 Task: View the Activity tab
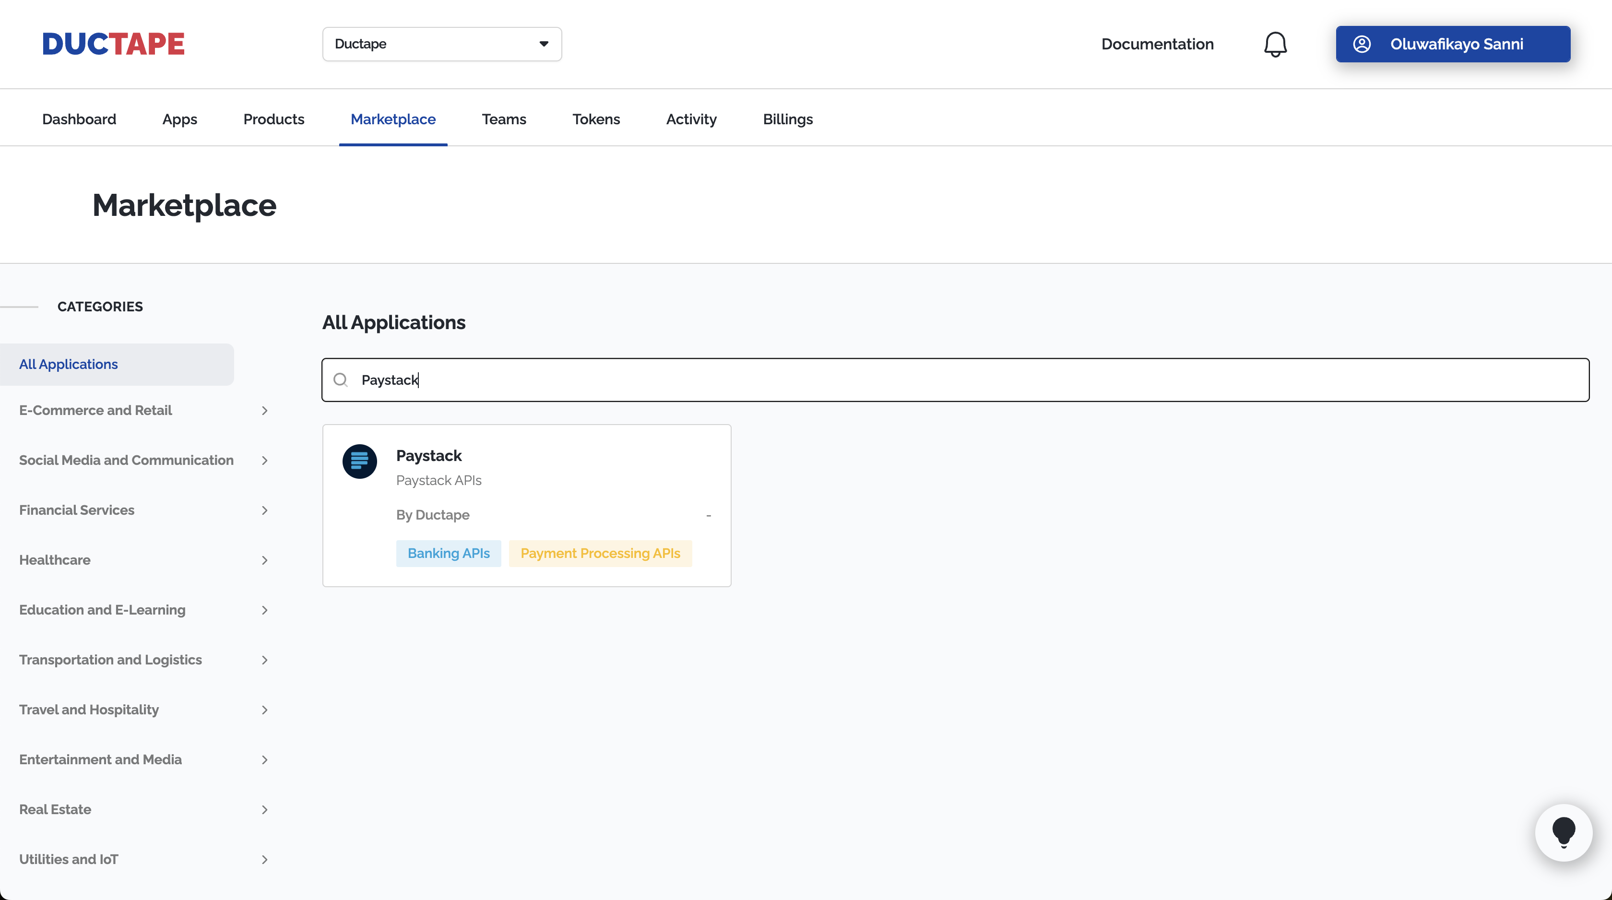tap(691, 119)
